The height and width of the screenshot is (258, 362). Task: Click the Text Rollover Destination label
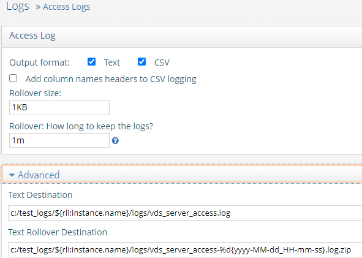pyautogui.click(x=58, y=232)
